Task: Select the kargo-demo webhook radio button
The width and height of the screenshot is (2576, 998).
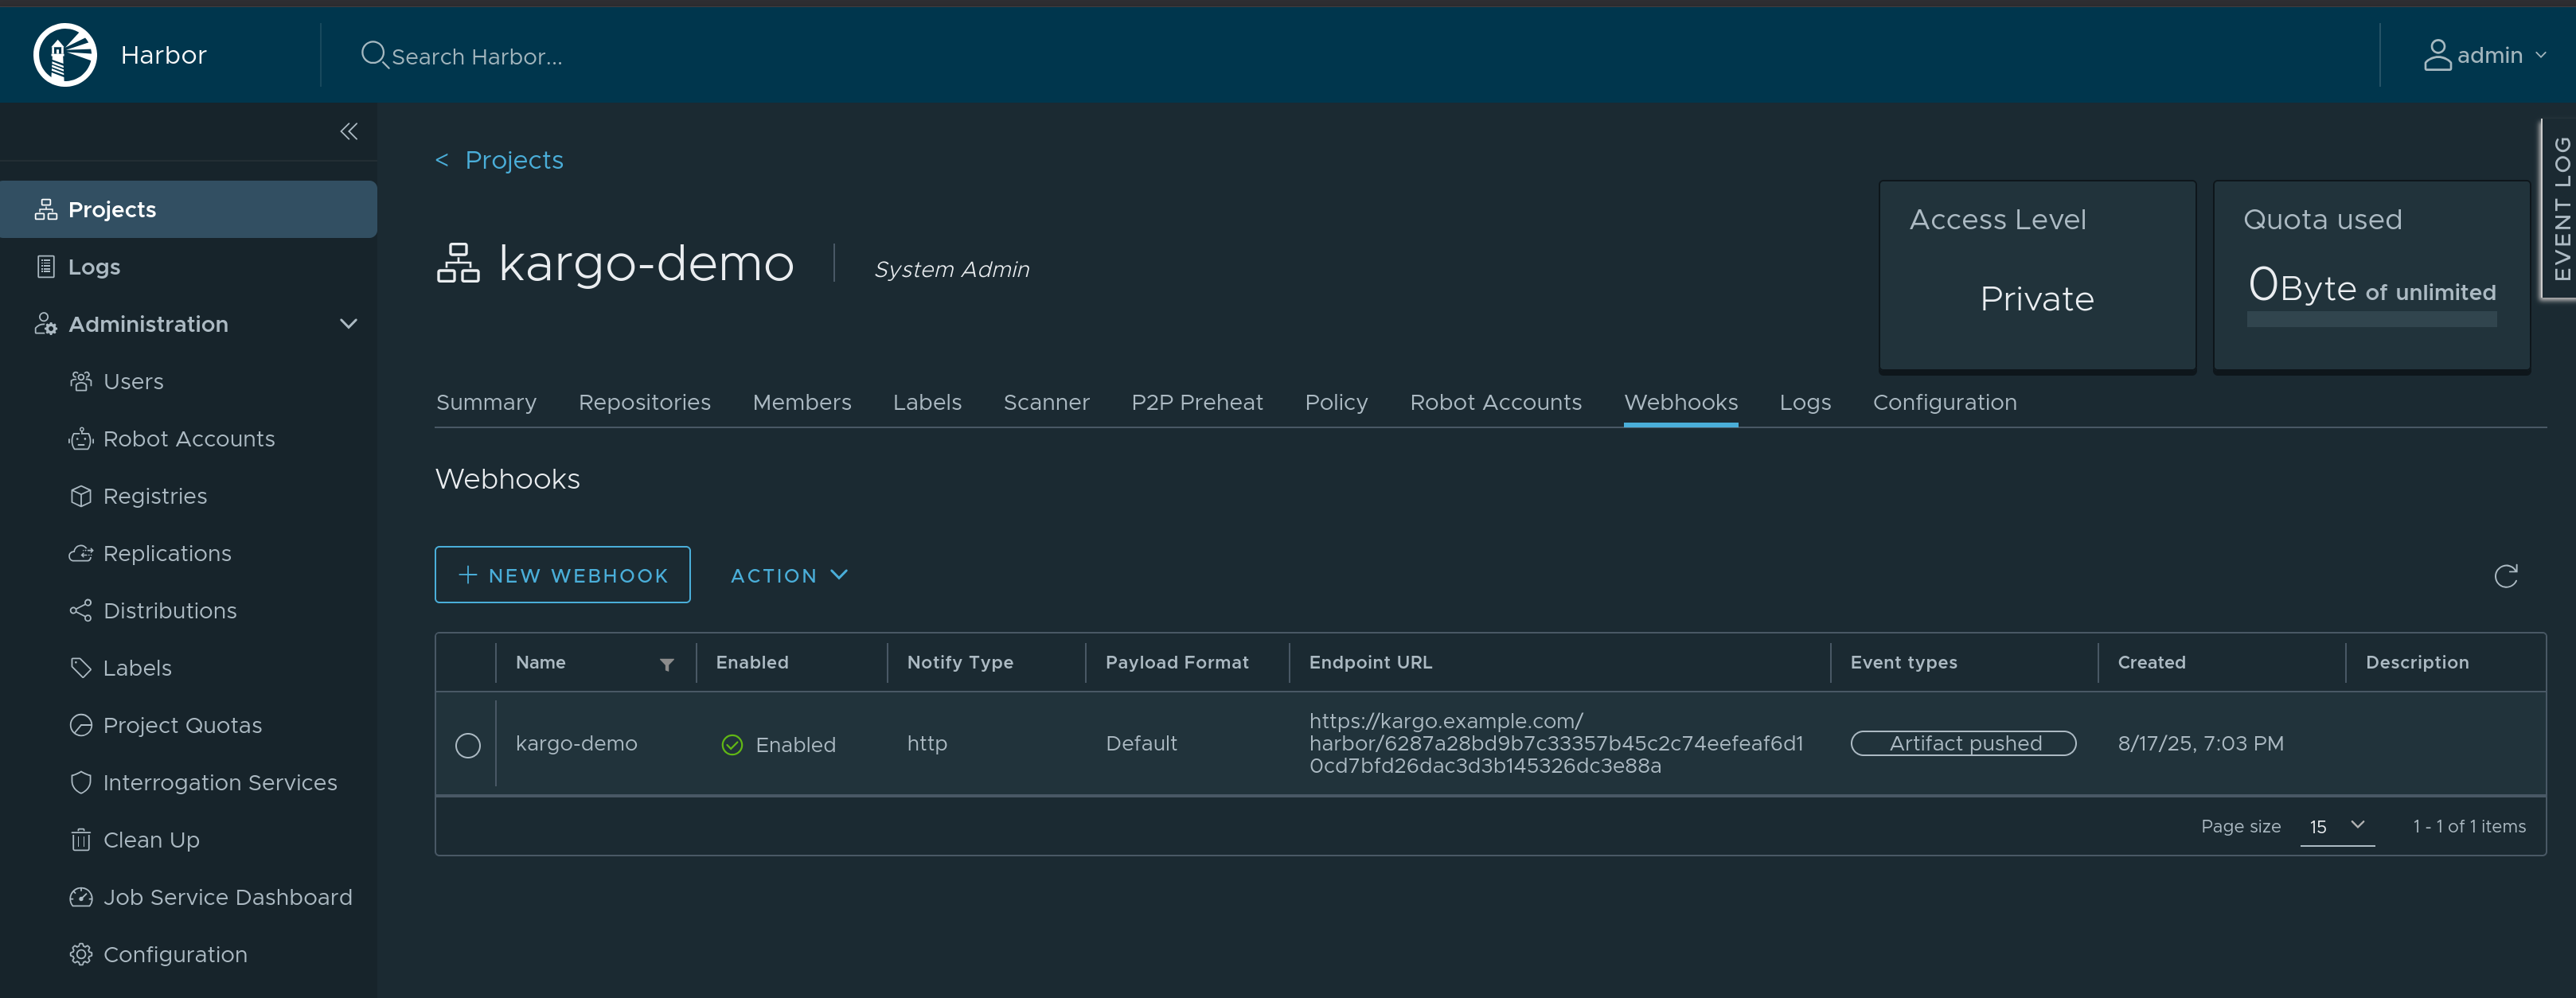Action: tap(467, 744)
